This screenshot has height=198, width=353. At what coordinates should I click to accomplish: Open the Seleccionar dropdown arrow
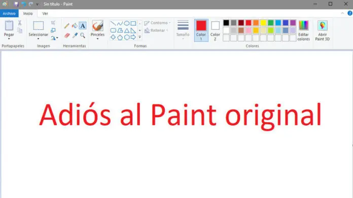tap(38, 39)
